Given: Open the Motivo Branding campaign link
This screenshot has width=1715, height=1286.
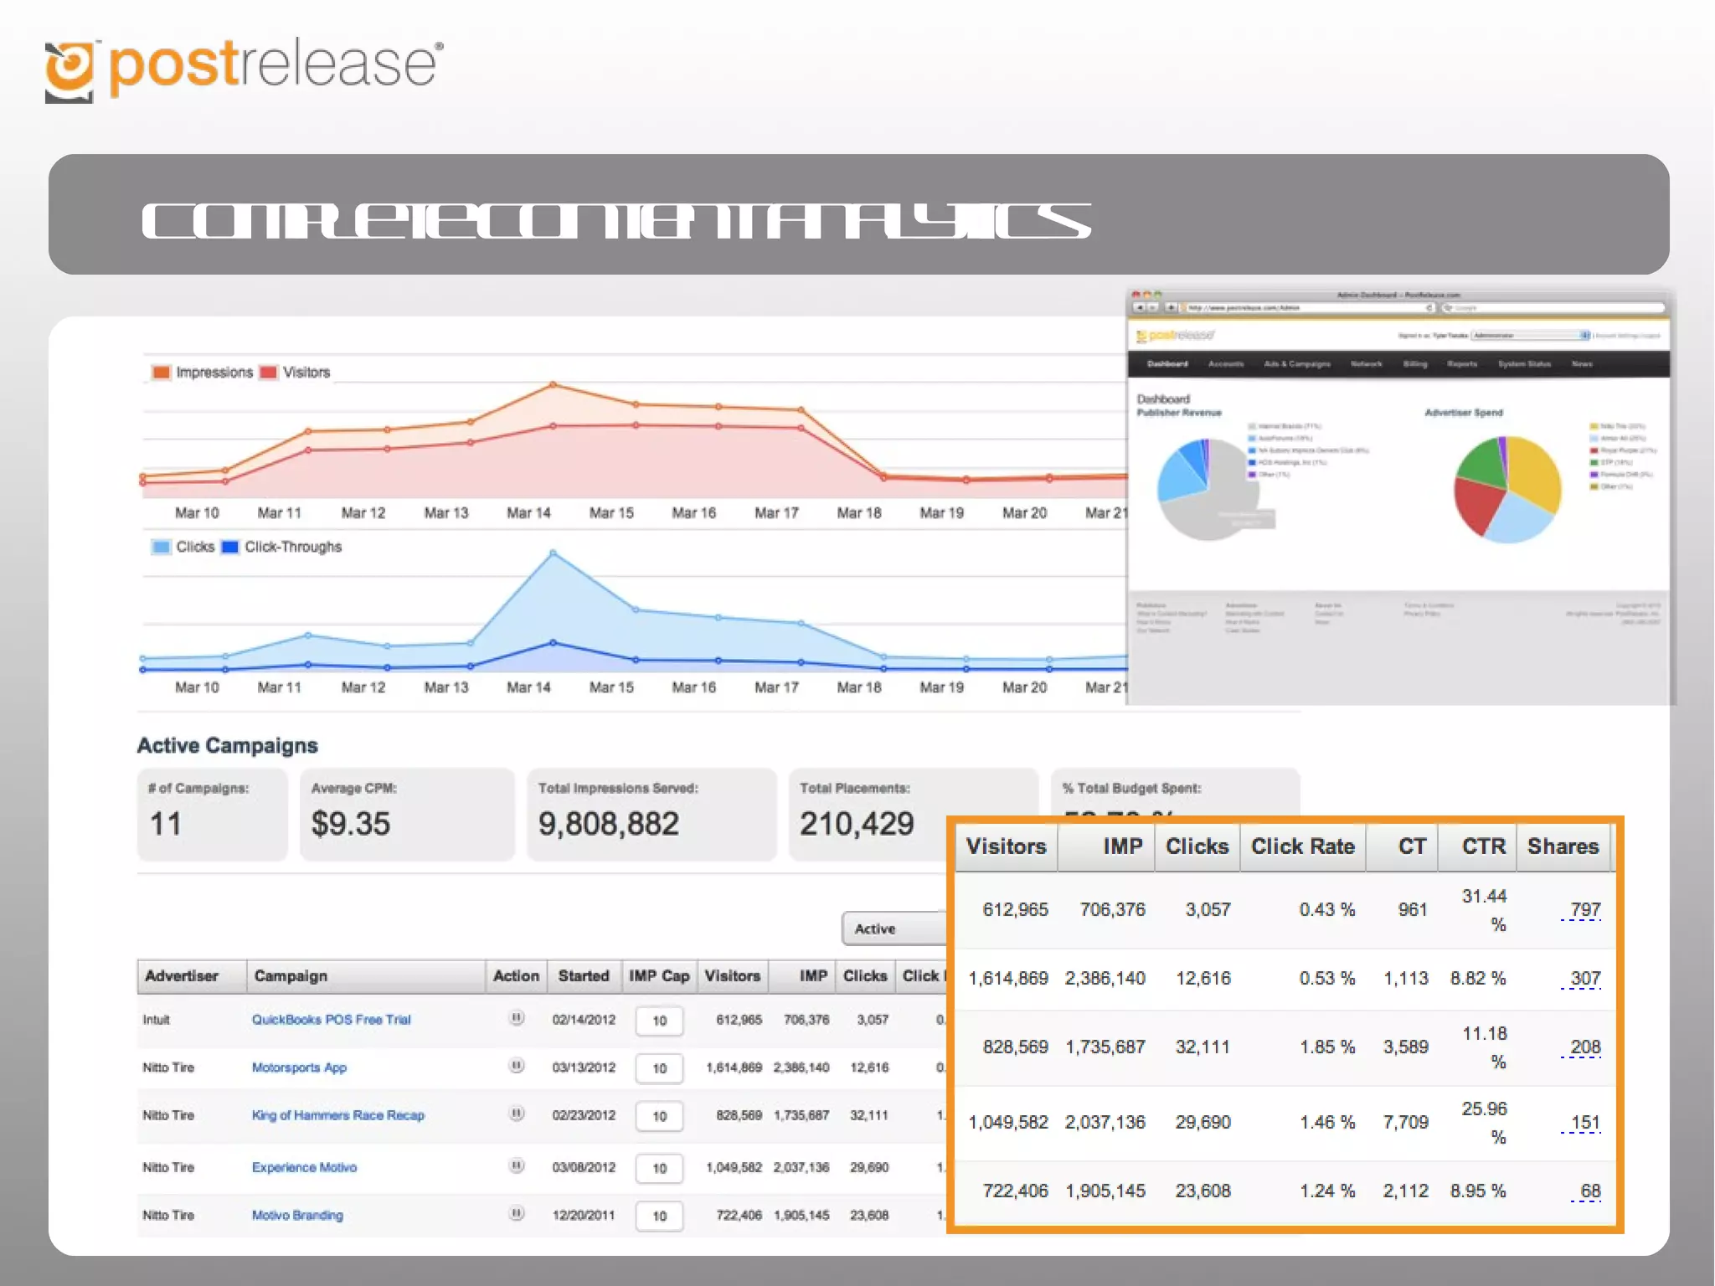Looking at the screenshot, I should point(297,1215).
